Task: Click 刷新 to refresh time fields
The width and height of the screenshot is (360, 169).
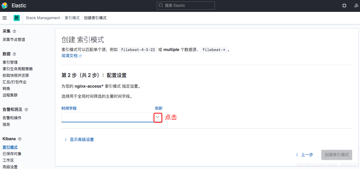Action: (159, 108)
